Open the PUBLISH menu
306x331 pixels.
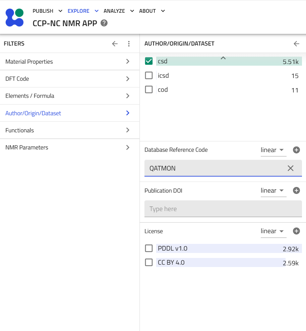(x=47, y=11)
